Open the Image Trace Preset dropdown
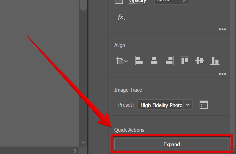236x154 pixels. point(188,105)
